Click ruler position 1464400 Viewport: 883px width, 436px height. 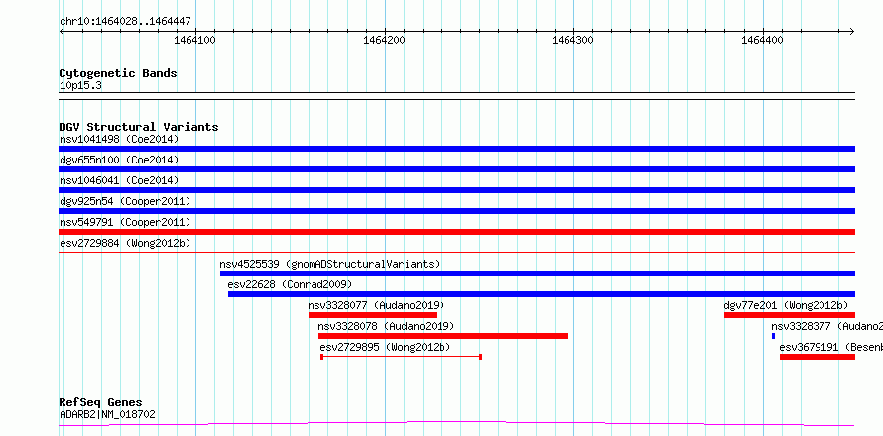point(763,40)
